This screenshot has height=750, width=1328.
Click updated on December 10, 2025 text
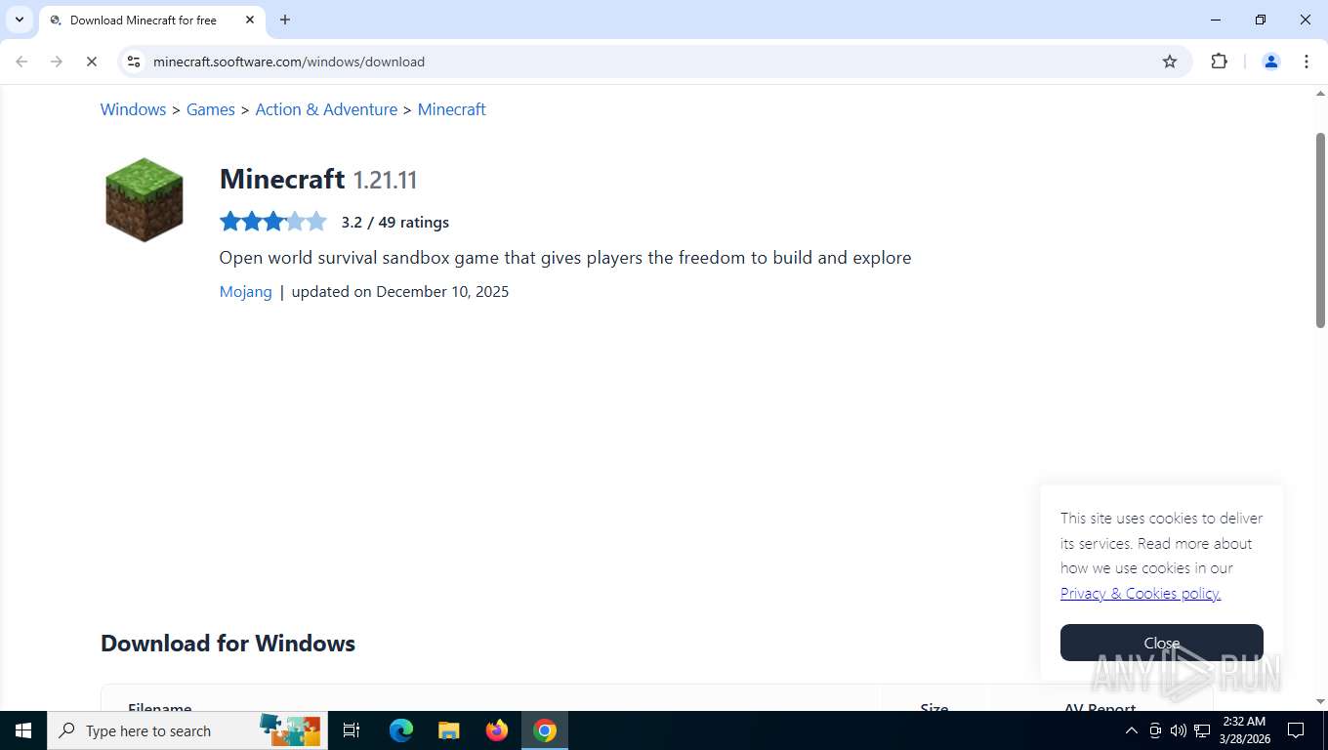(400, 291)
